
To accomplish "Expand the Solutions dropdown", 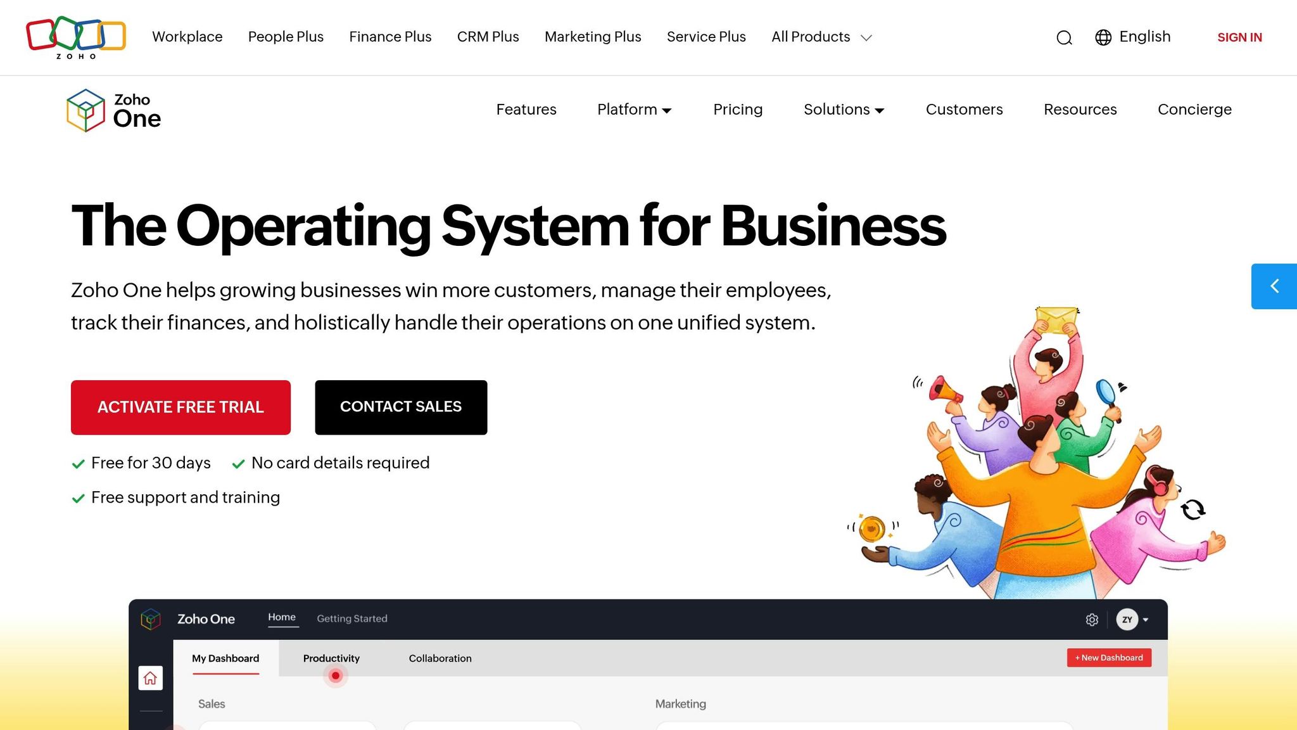I will [x=843, y=110].
